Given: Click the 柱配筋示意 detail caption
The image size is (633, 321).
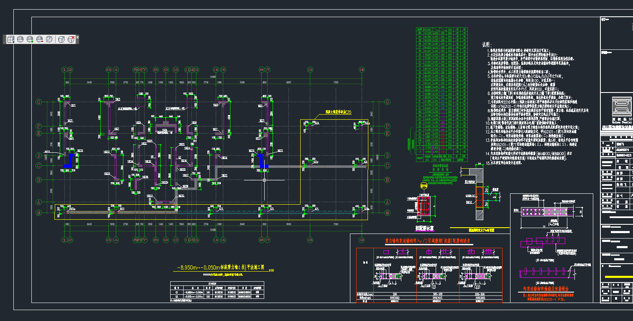Looking at the screenshot, I should click(x=424, y=229).
